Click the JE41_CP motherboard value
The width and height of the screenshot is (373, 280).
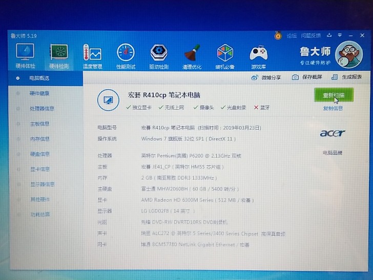tap(182, 167)
